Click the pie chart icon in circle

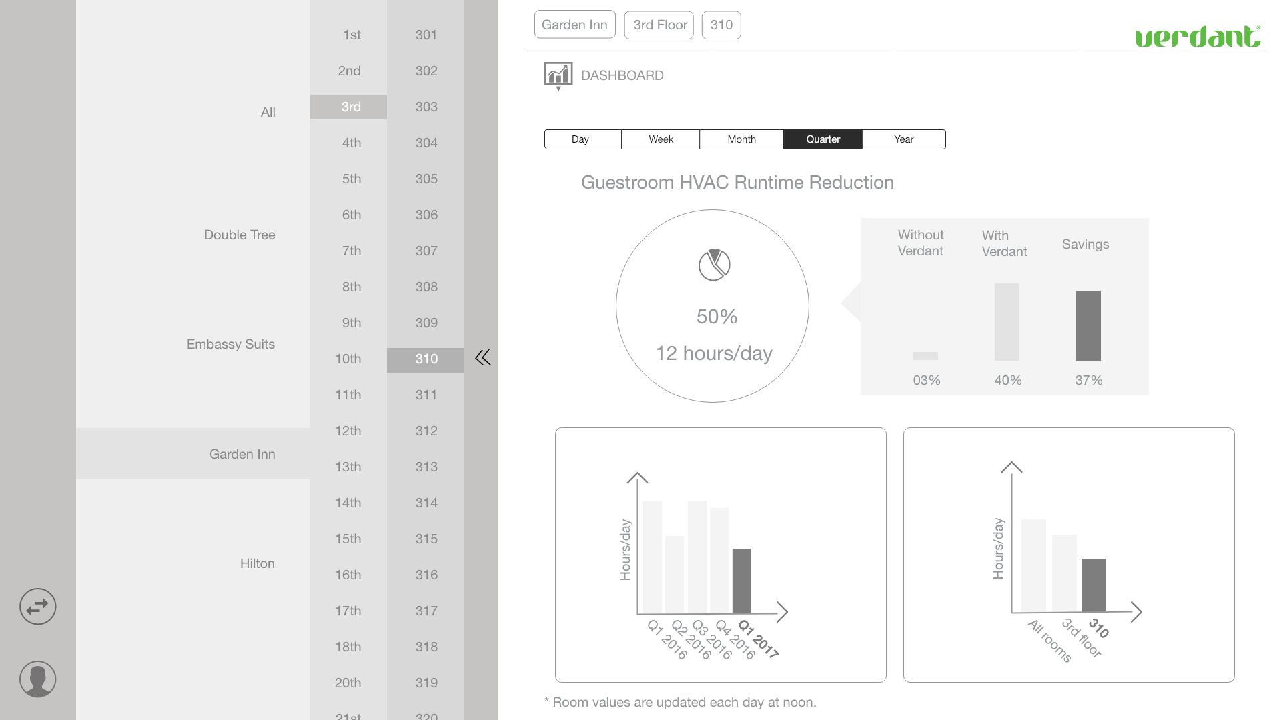click(x=714, y=265)
